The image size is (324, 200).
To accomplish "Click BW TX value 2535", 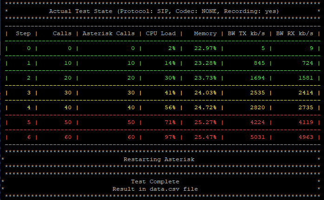I will click(x=258, y=93).
